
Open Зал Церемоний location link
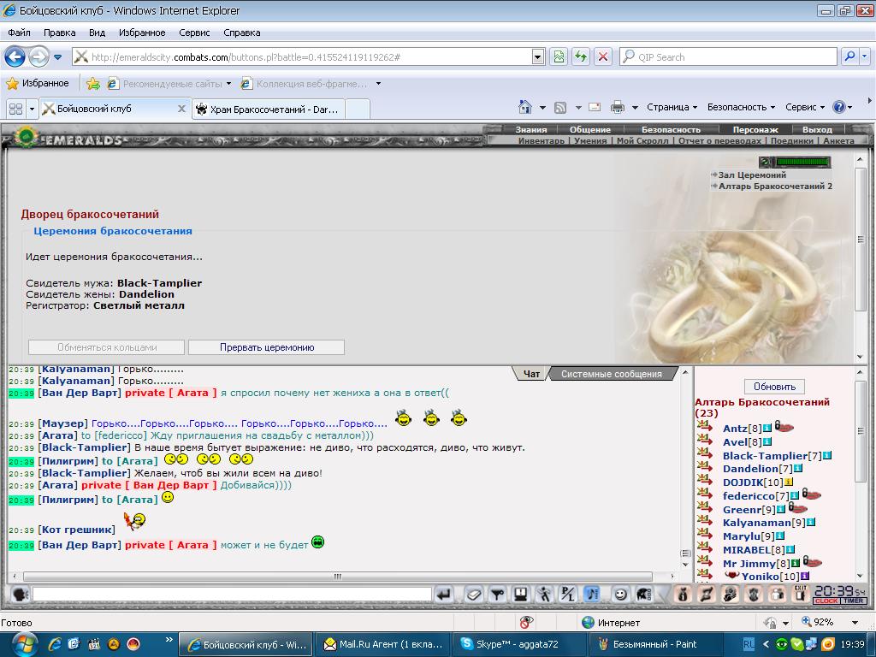pyautogui.click(x=752, y=175)
